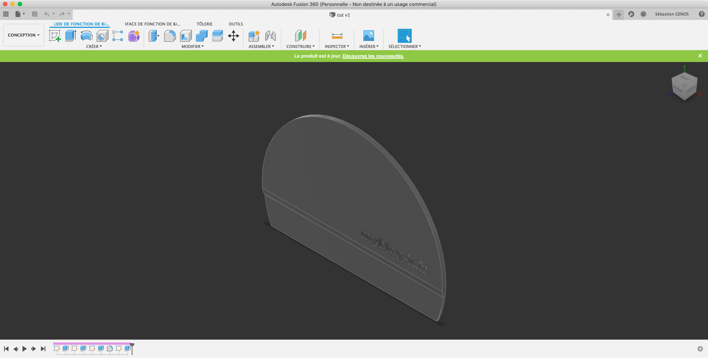Activate the Shell tool
The height and width of the screenshot is (358, 708).
(x=186, y=36)
